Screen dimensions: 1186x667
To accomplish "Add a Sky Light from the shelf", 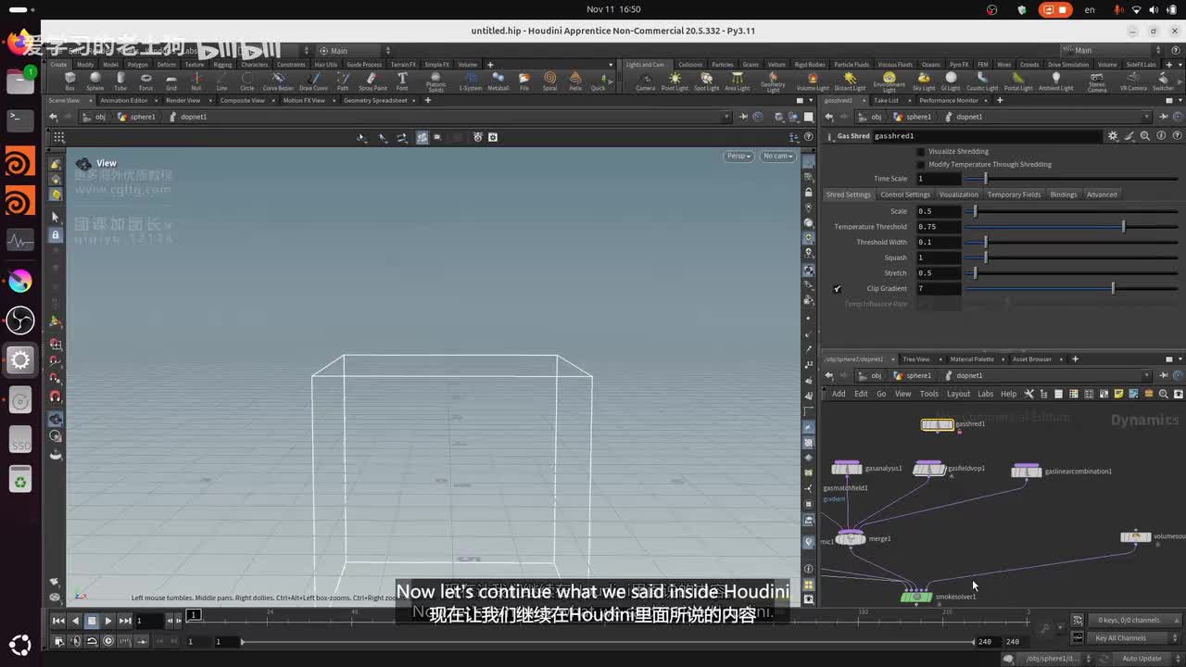I will click(924, 82).
